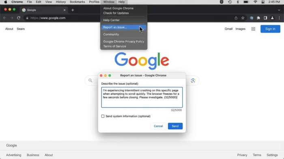
Task: Open the Google apps grid
Action: click(x=253, y=29)
